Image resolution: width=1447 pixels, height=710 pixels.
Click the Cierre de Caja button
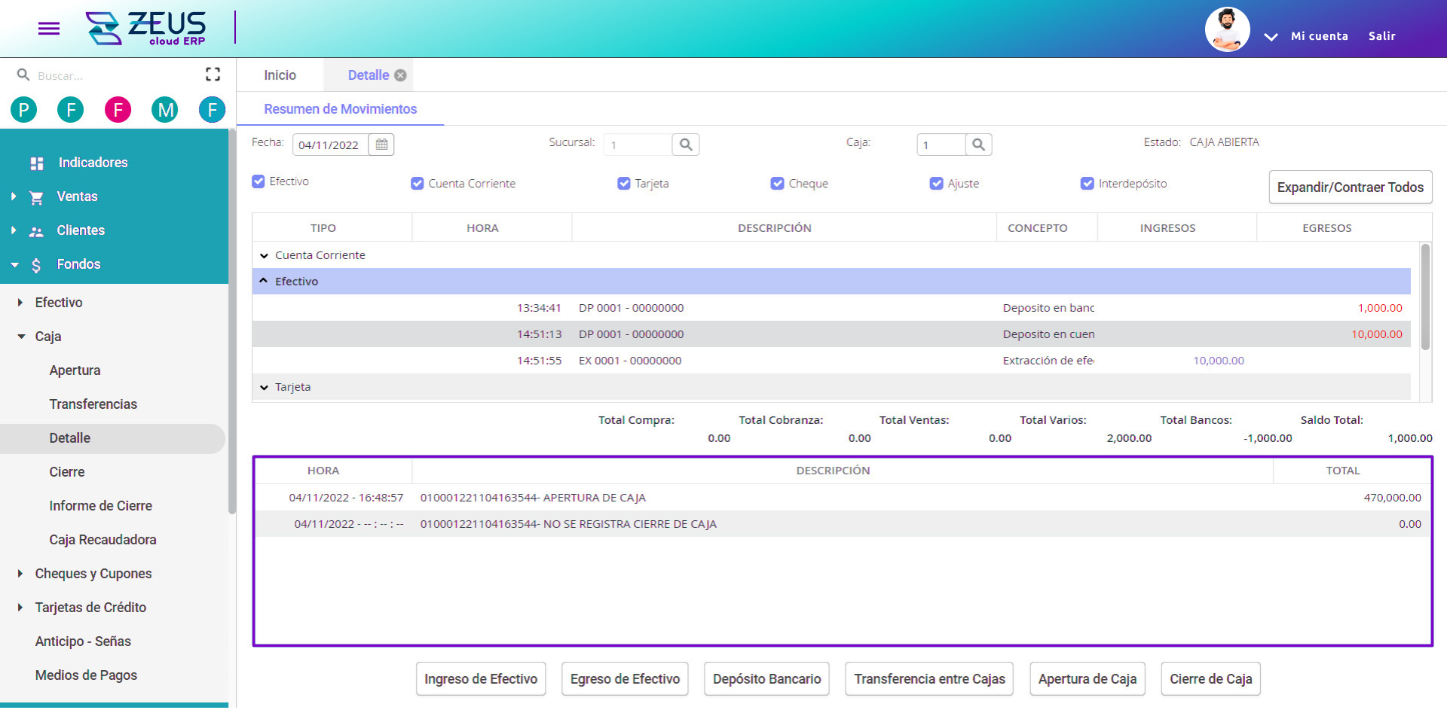1210,678
